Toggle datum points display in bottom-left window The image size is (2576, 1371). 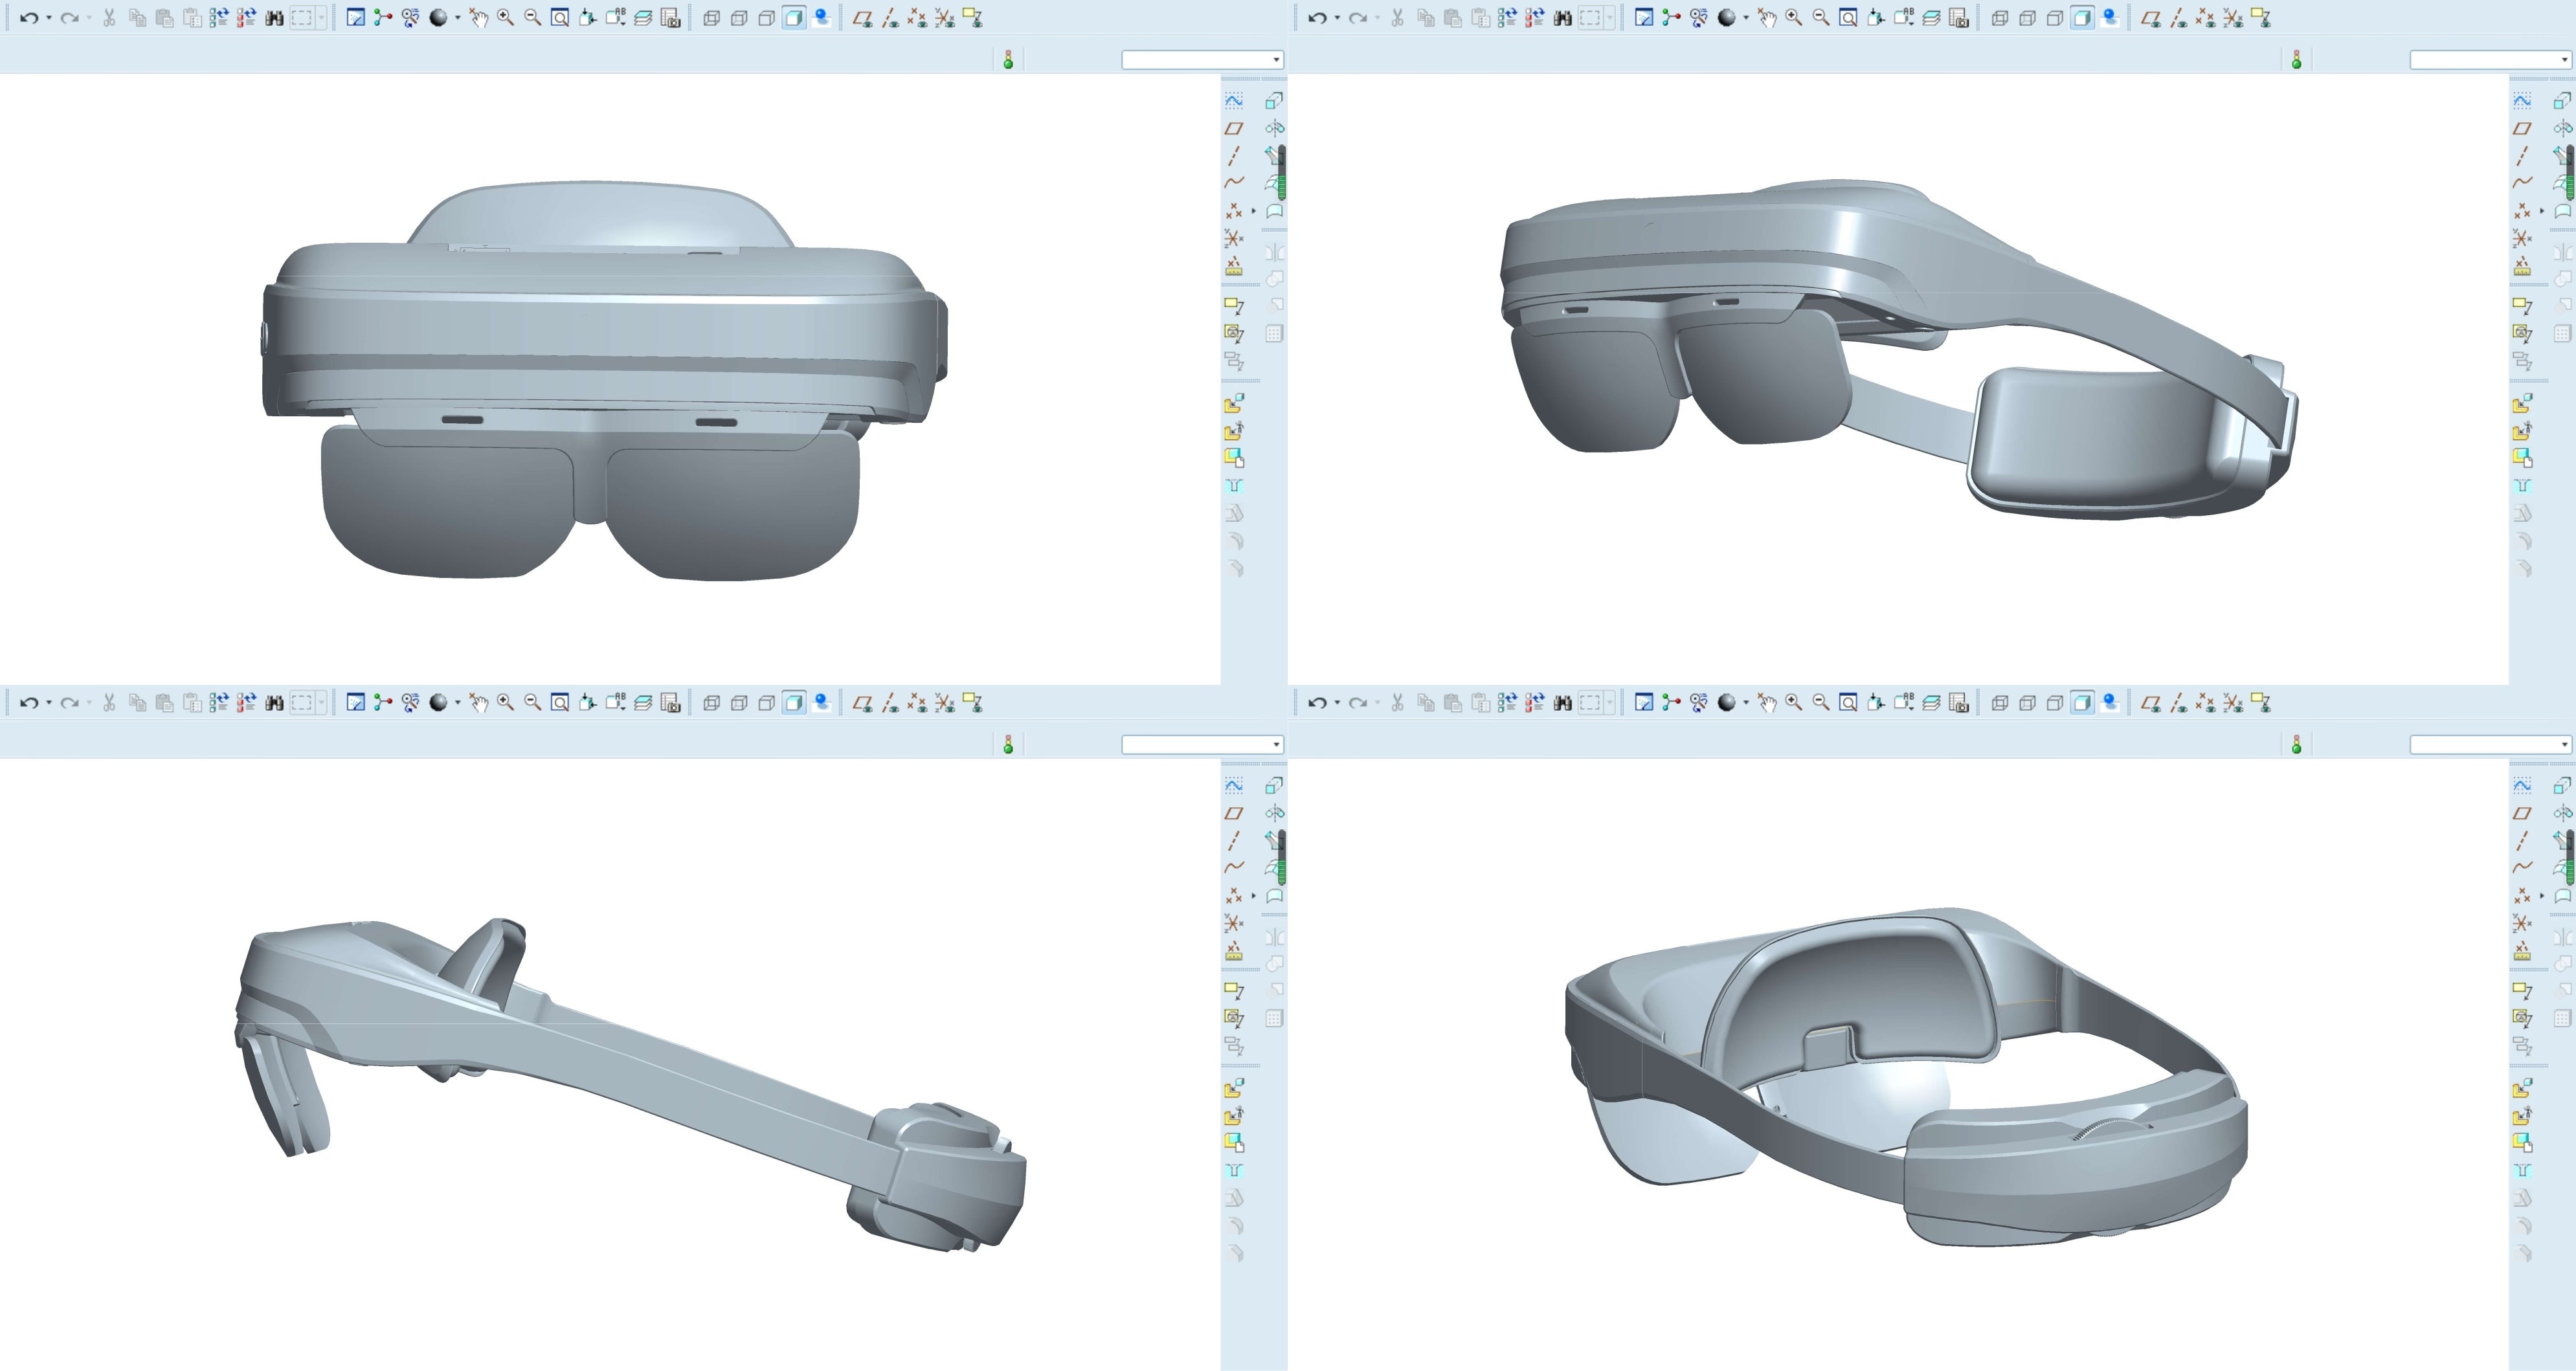click(x=917, y=703)
